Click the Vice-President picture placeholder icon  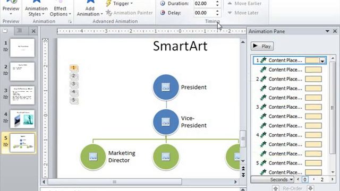point(166,122)
